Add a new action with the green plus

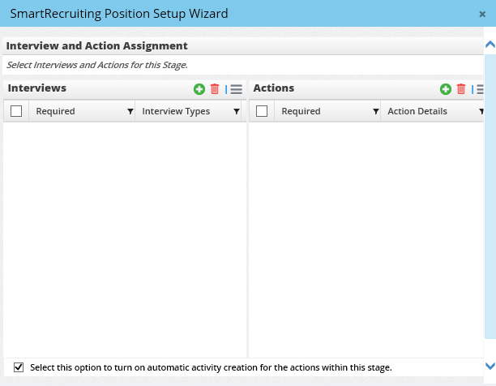point(446,89)
